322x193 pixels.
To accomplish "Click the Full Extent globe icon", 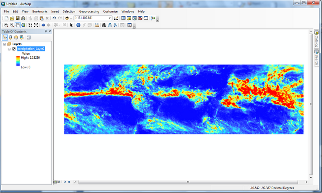I will pyautogui.click(x=23, y=25).
